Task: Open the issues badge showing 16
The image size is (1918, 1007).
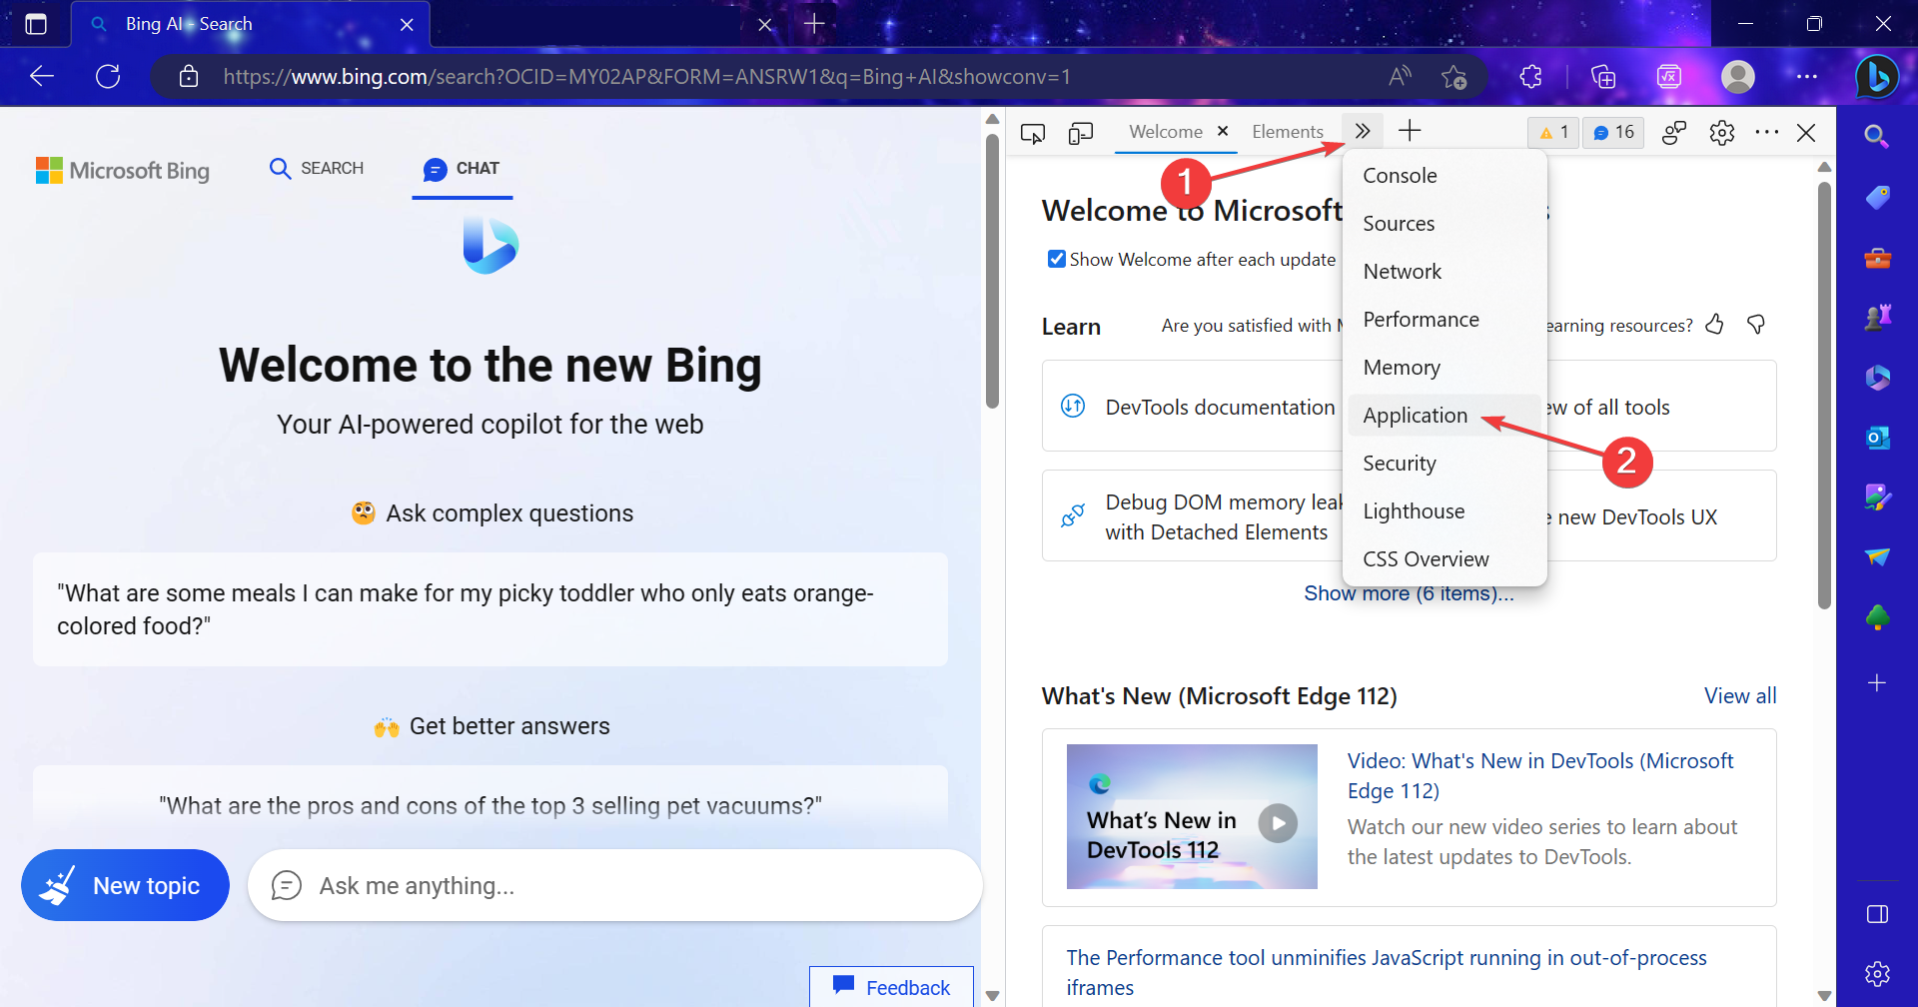Action: pyautogui.click(x=1613, y=132)
